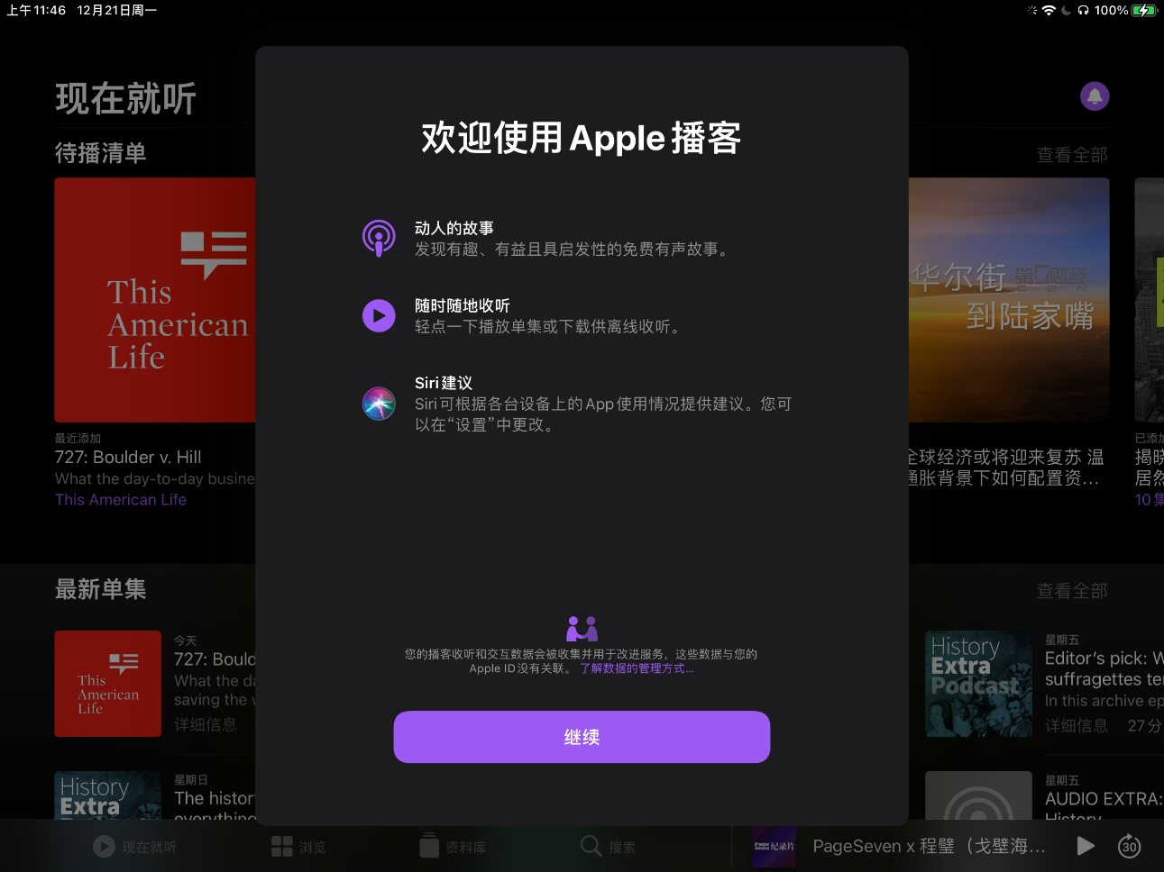Open the purple notification bell icon
Image resolution: width=1164 pixels, height=872 pixels.
pyautogui.click(x=1095, y=96)
